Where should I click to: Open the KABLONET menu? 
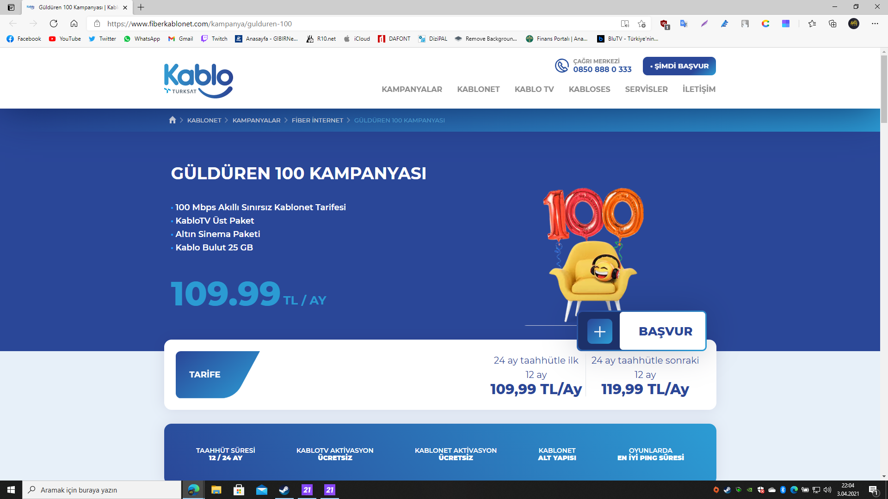478,89
